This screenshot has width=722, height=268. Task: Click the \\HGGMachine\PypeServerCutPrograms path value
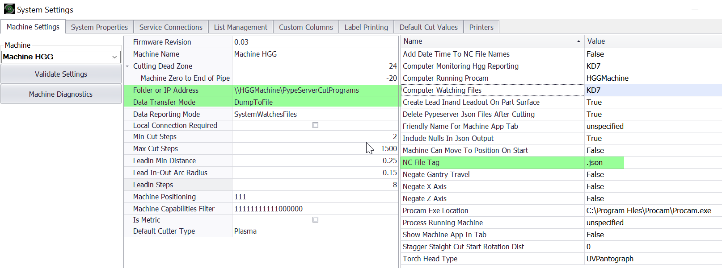[x=296, y=90]
